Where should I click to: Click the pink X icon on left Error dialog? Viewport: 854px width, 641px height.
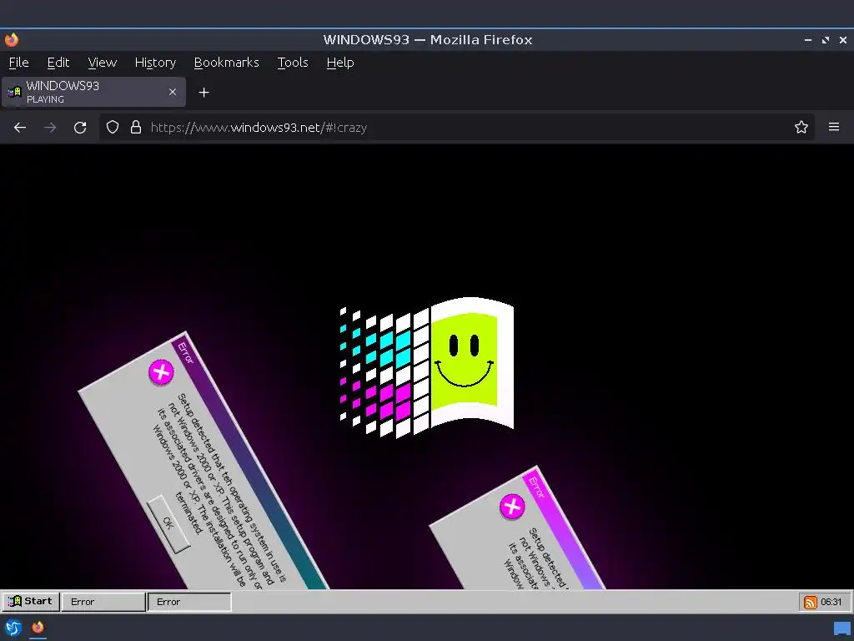pyautogui.click(x=161, y=372)
